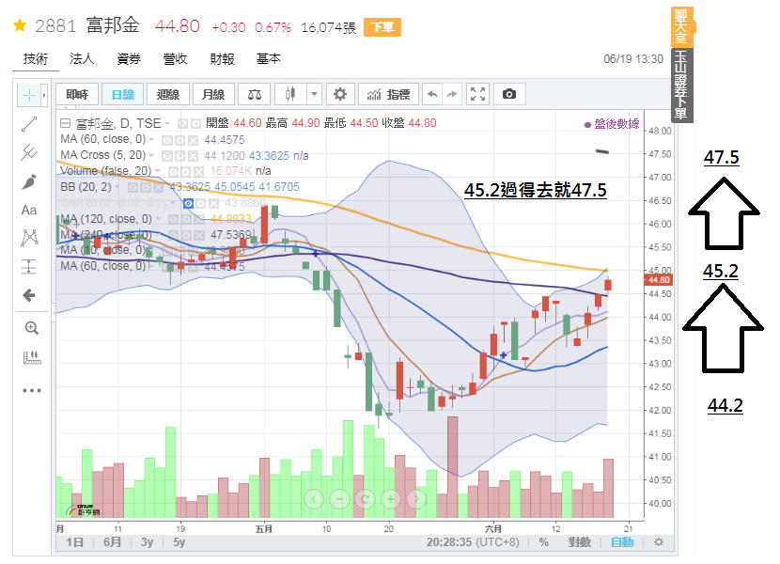This screenshot has height=564, width=780.
Task: Take a chart snapshot with camera icon
Action: pyautogui.click(x=509, y=94)
